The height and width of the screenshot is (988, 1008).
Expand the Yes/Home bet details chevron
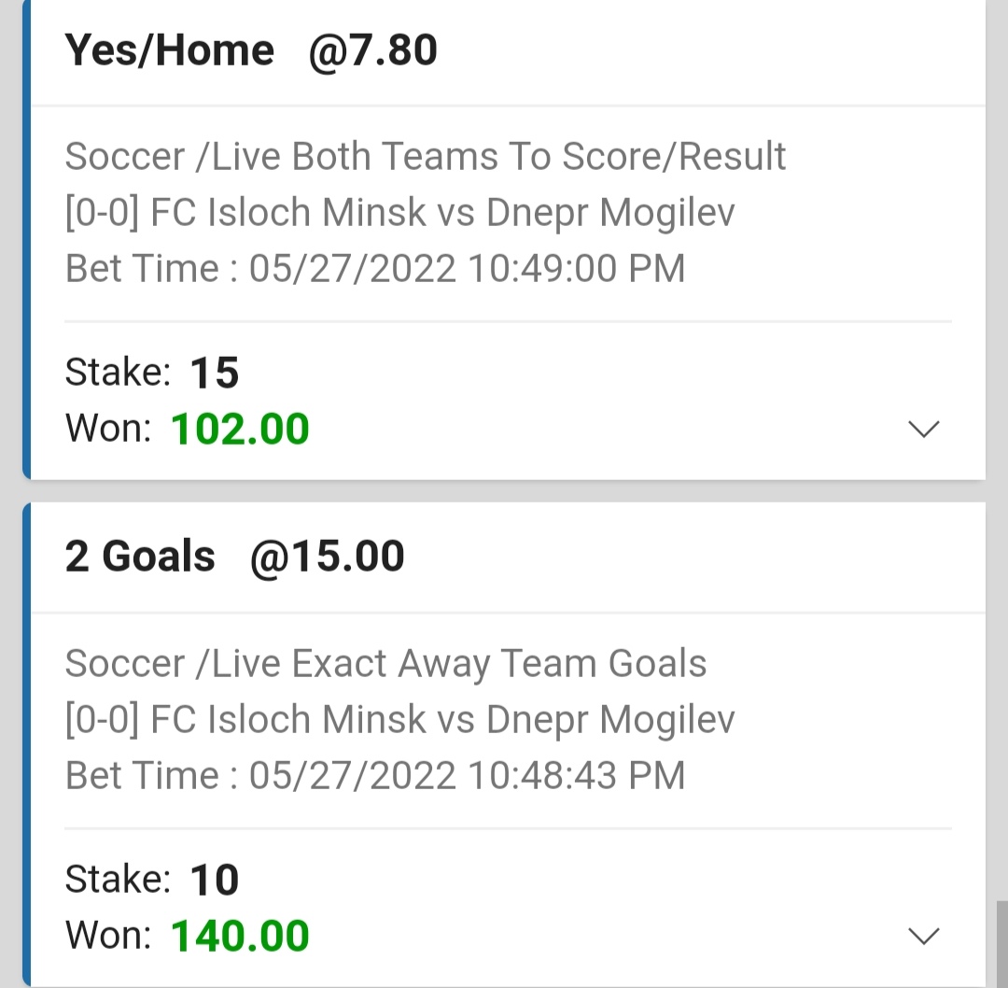(x=923, y=430)
